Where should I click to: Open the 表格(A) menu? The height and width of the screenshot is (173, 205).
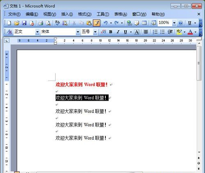[x=121, y=14]
